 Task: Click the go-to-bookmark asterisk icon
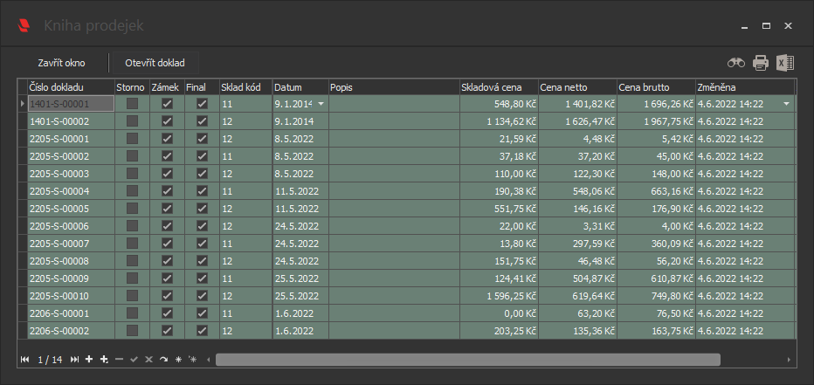[193, 359]
